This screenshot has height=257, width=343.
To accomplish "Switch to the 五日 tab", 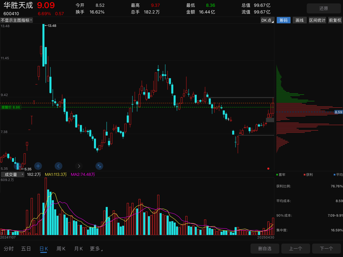I will click(26, 249).
